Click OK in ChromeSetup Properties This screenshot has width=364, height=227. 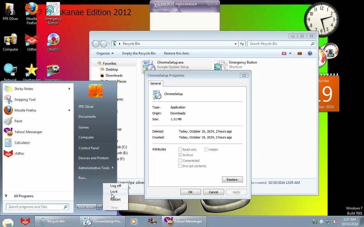(x=191, y=192)
